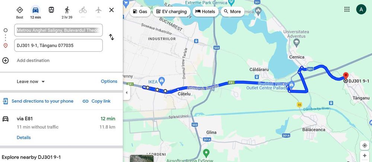Select the Best travel mode icon
372x162 pixels.
(20, 10)
